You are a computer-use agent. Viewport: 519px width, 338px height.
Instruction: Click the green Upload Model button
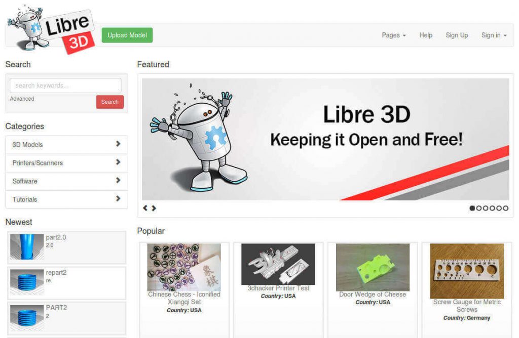127,35
